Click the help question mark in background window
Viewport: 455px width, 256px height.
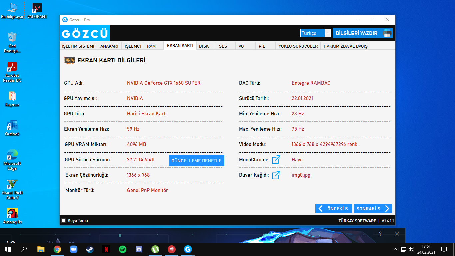[380, 234]
